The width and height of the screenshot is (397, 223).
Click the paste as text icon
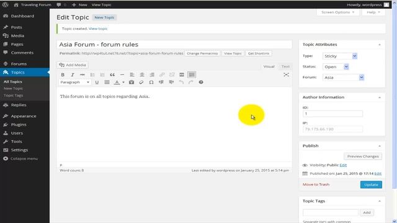pyautogui.click(x=132, y=82)
